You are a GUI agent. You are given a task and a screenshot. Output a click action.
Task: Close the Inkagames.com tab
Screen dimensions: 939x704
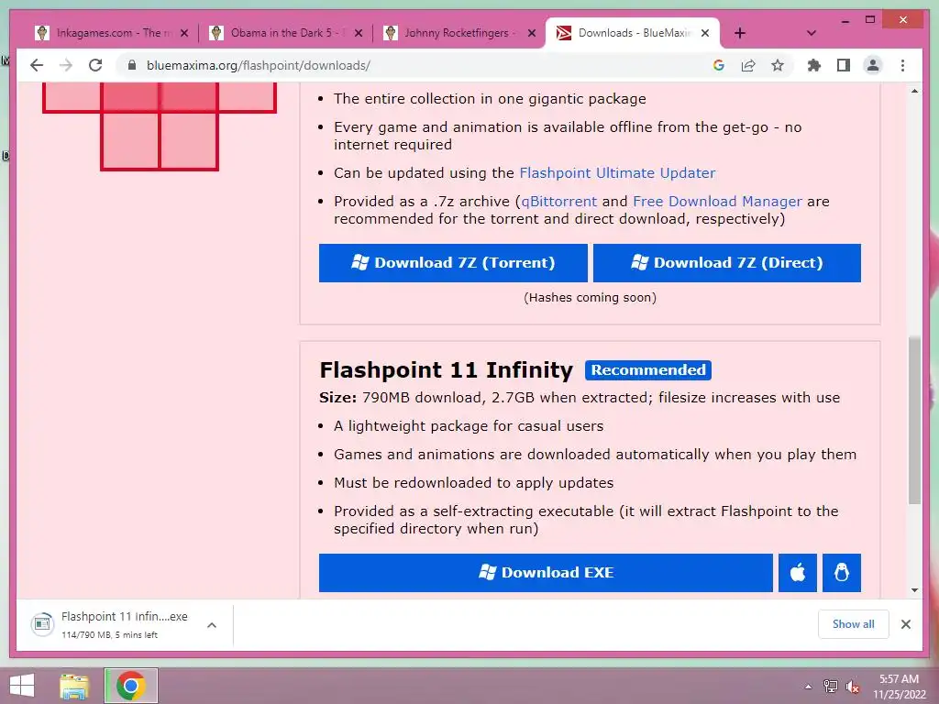click(184, 34)
